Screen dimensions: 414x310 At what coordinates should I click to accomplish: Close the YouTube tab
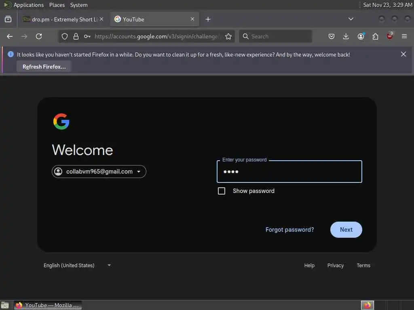click(x=192, y=19)
